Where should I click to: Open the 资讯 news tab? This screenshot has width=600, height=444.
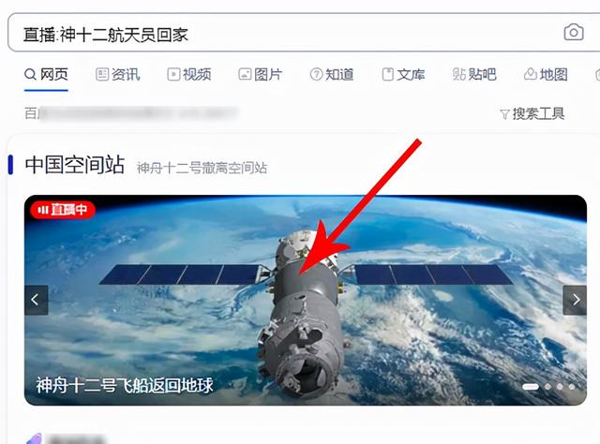[x=118, y=74]
